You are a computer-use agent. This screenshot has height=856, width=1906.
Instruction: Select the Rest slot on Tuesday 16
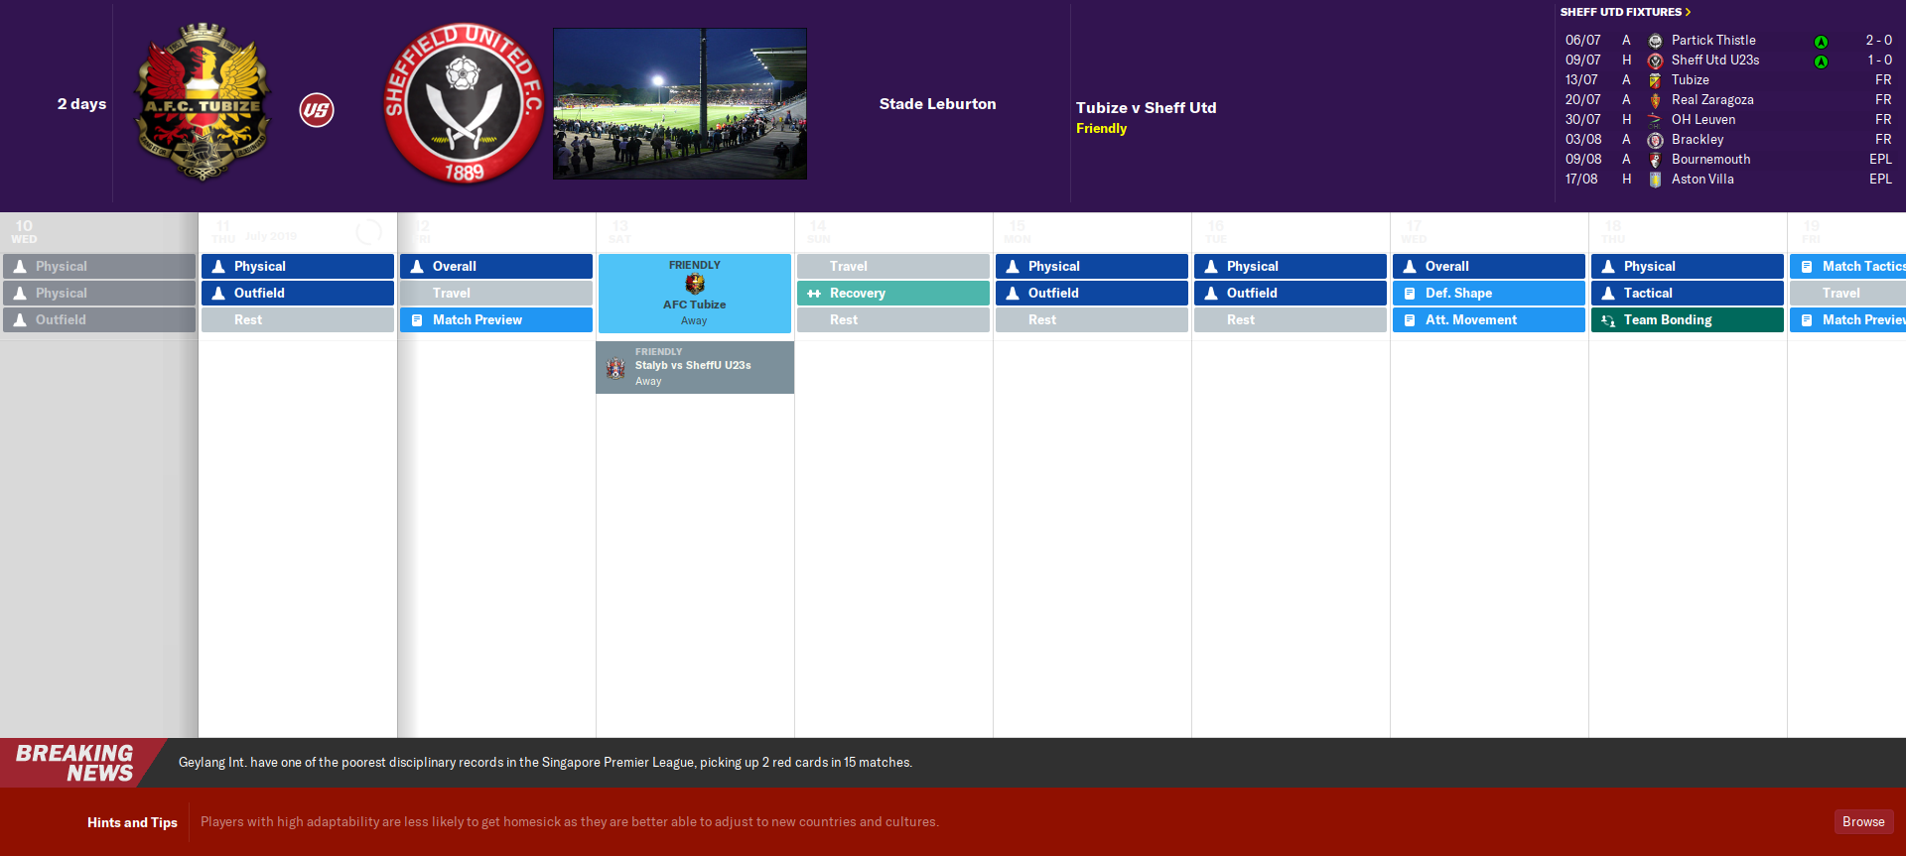click(1291, 320)
